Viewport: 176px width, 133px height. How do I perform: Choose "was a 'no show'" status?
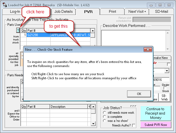pyautogui.click(x=105, y=121)
